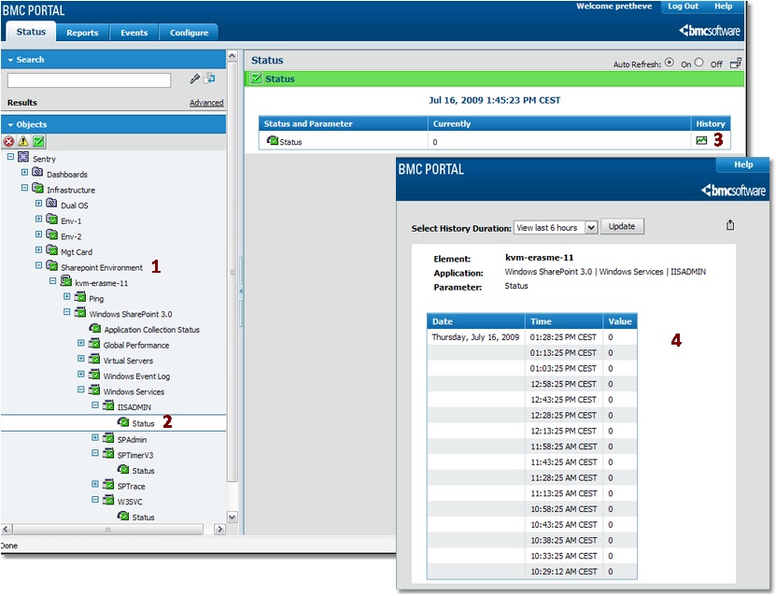Select the Windows SharePoint 3.0 node
776x596 pixels.
(131, 314)
